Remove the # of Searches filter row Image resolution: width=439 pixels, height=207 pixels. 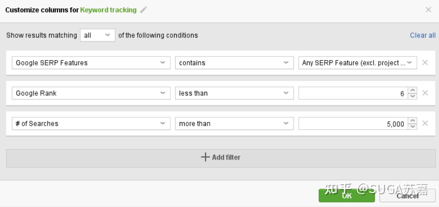(425, 123)
